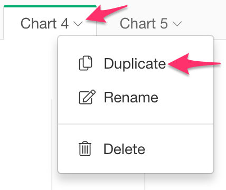The height and width of the screenshot is (190, 226).
Task: Click the "Duplicate" text label
Action: 135,64
